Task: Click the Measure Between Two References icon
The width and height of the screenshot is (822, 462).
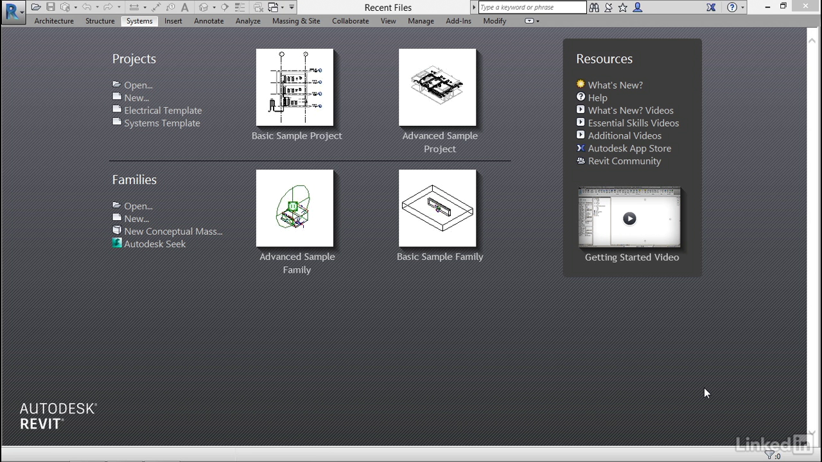Action: click(x=134, y=7)
